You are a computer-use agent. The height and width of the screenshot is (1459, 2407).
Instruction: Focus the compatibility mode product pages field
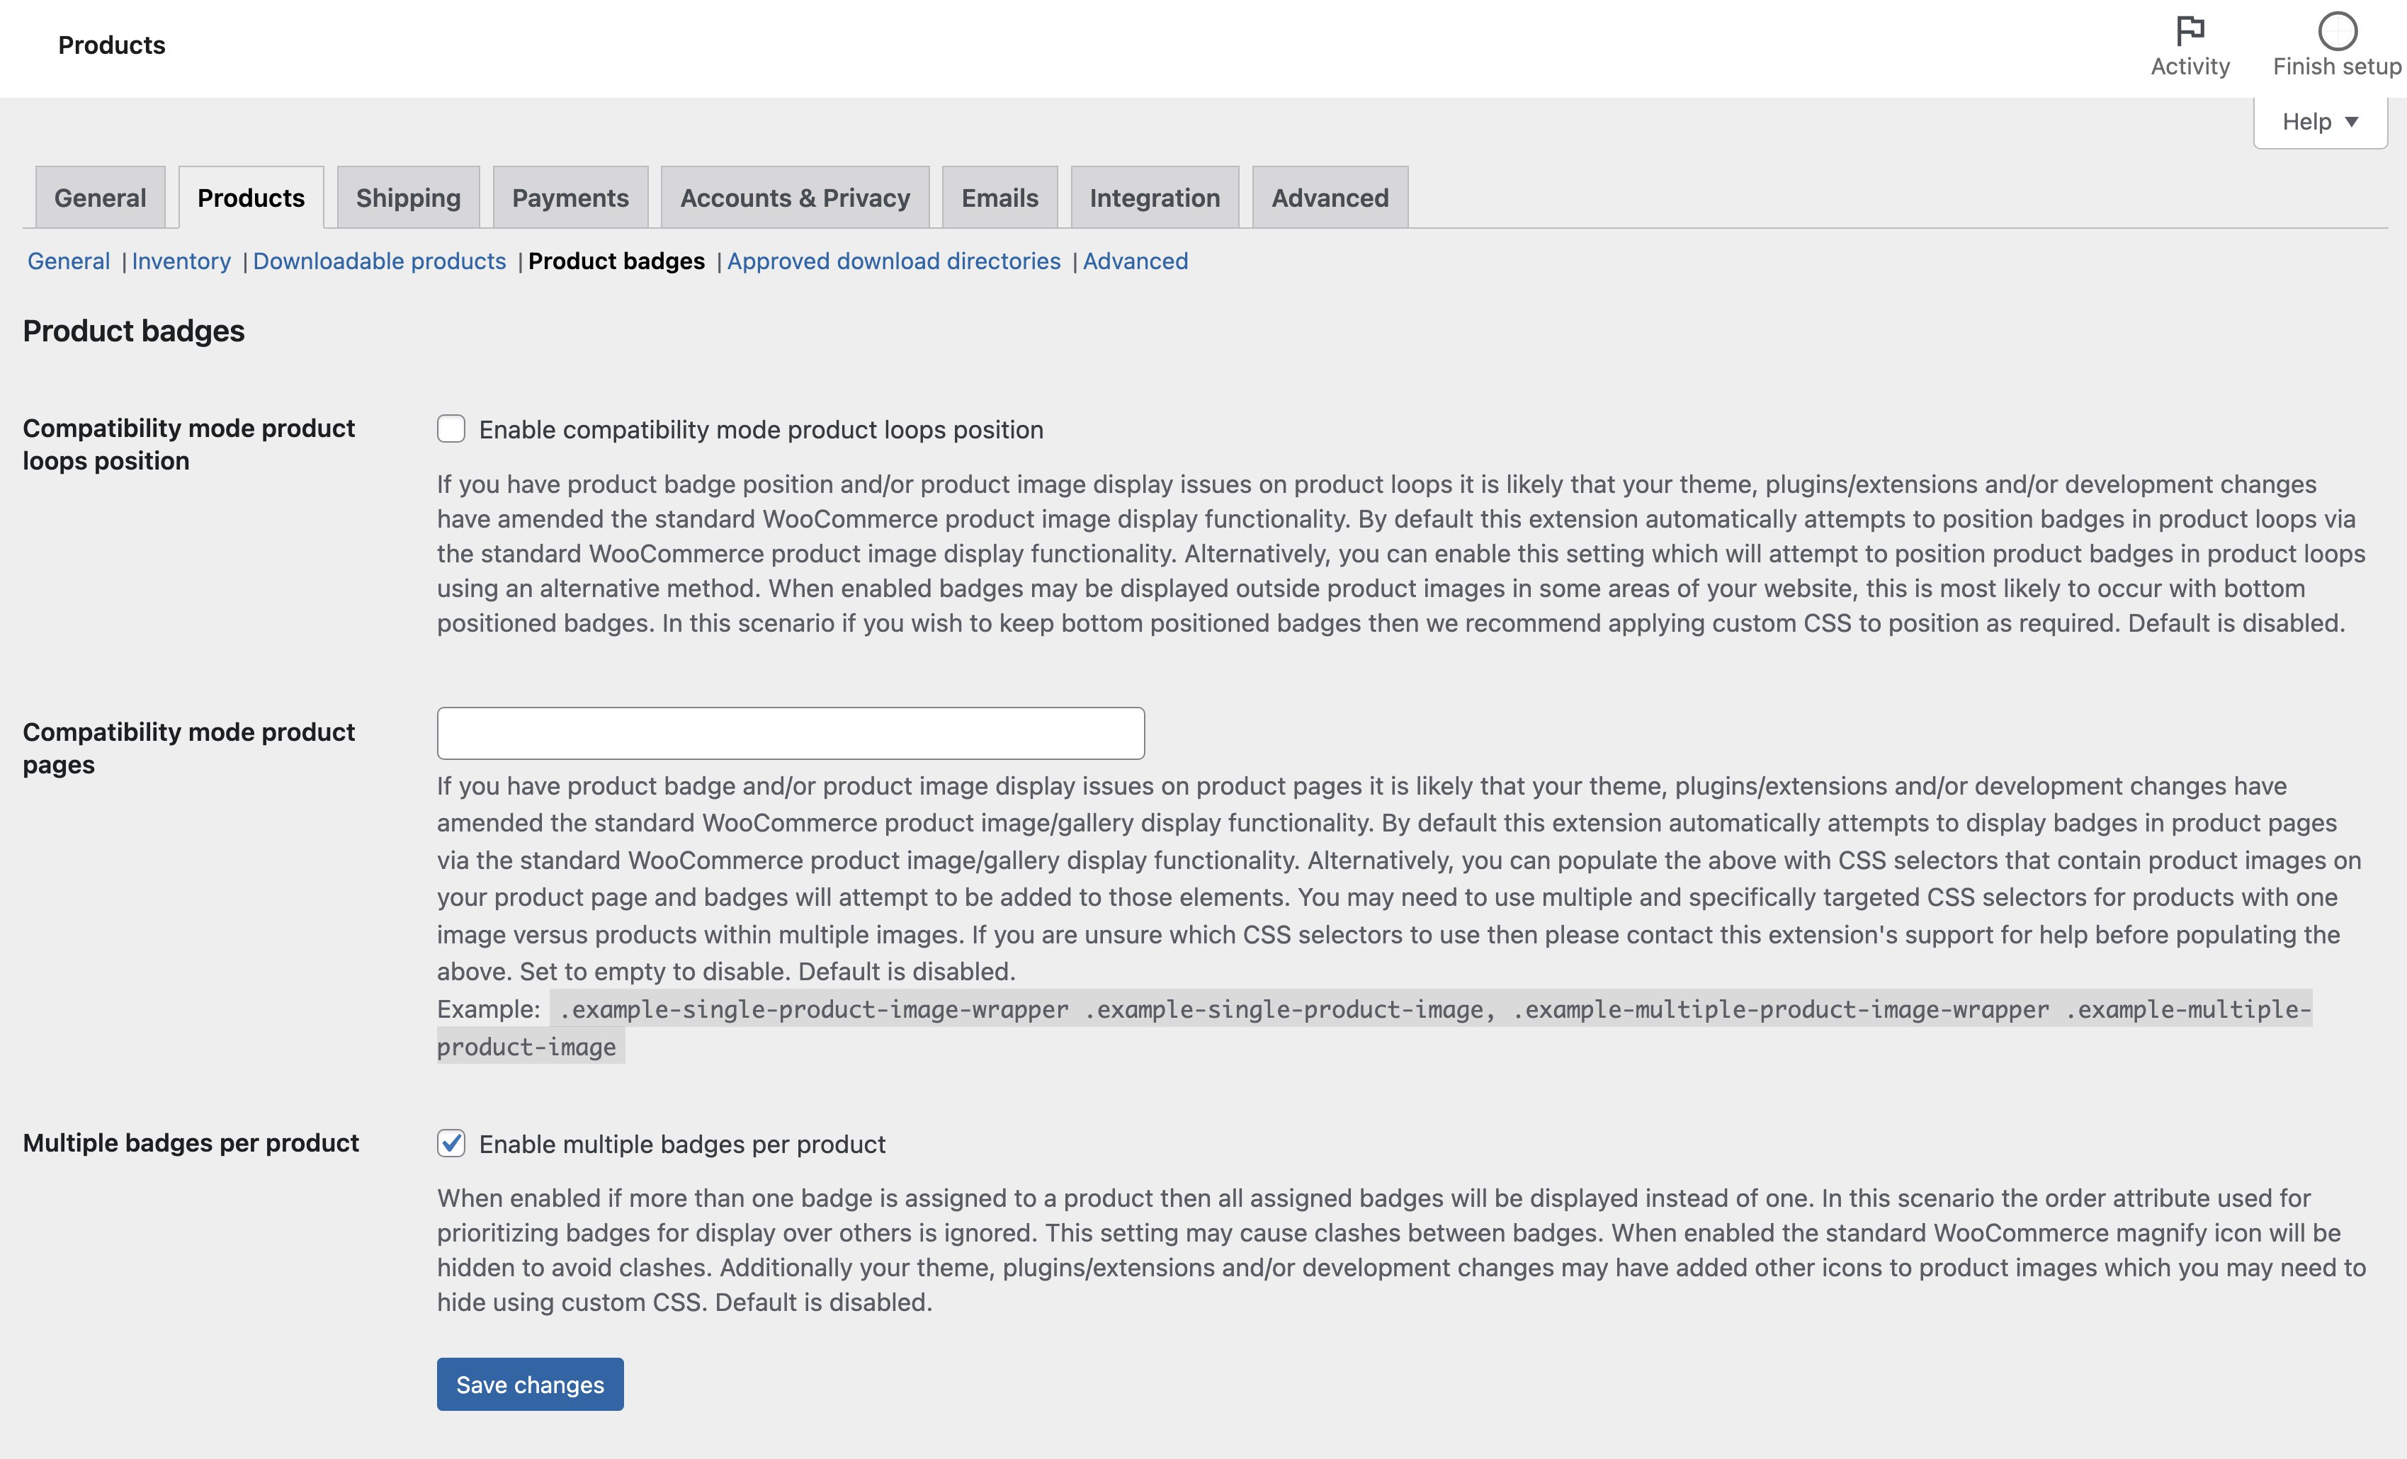coord(789,734)
